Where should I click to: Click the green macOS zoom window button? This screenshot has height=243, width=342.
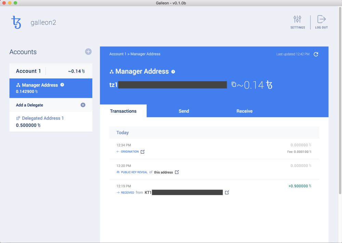[x=15, y=3]
